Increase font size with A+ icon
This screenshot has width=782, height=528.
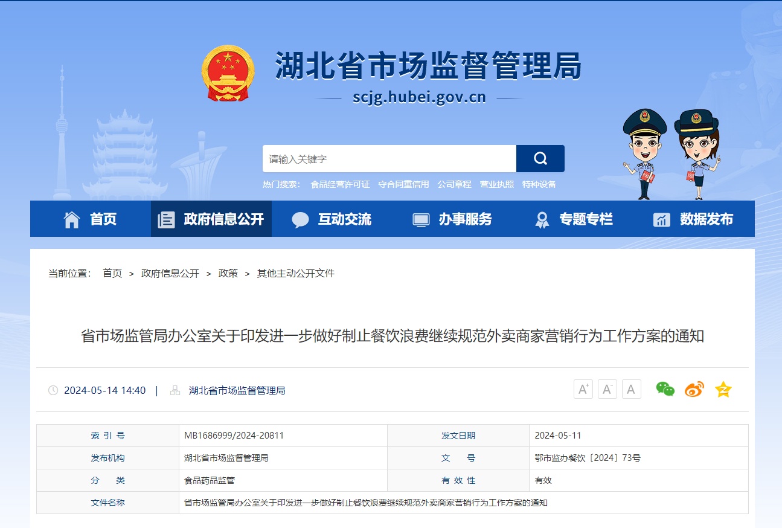pos(583,390)
